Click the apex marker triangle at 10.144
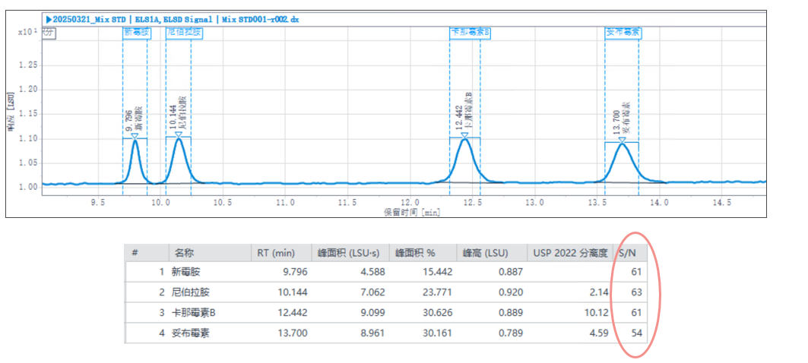808x363 pixels. coord(178,135)
